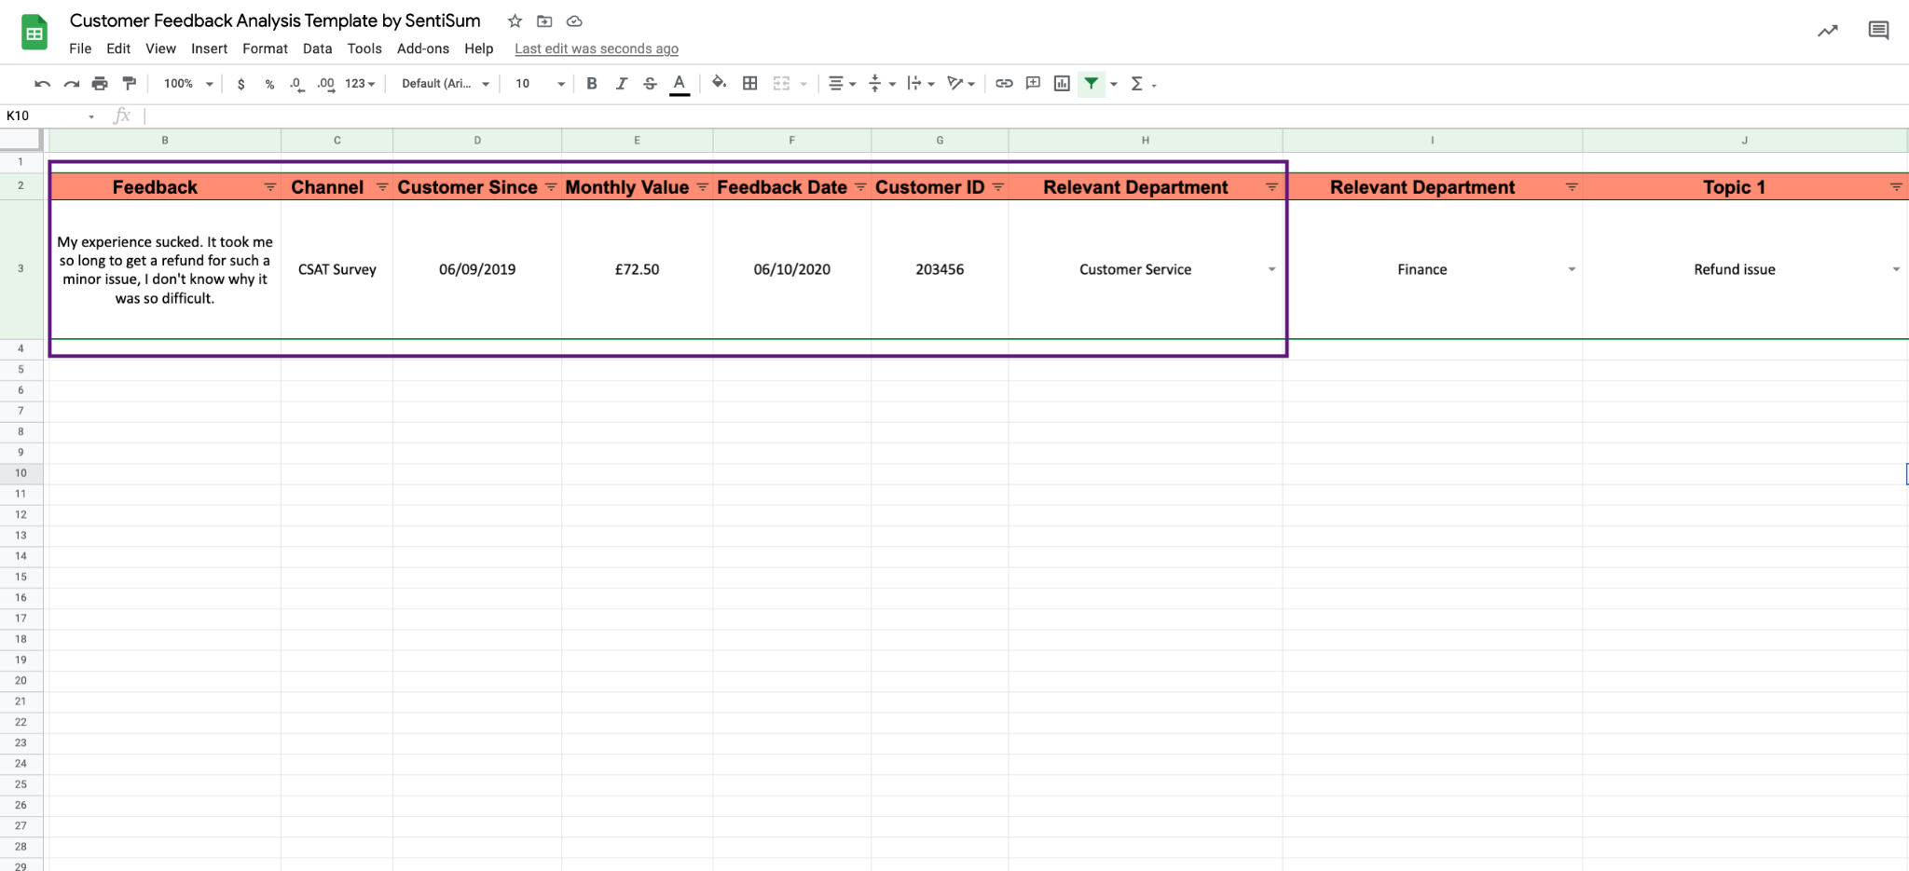Open the Data menu
The image size is (1909, 871).
317,48
